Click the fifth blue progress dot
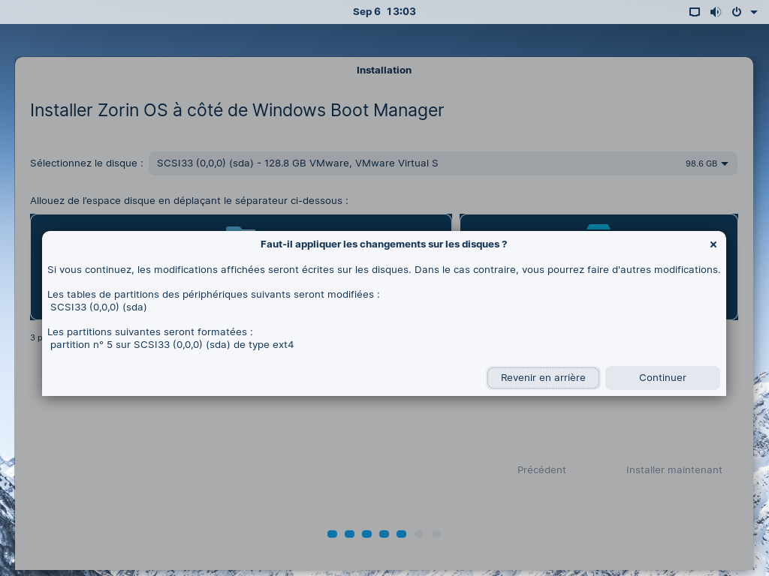 [x=401, y=534]
